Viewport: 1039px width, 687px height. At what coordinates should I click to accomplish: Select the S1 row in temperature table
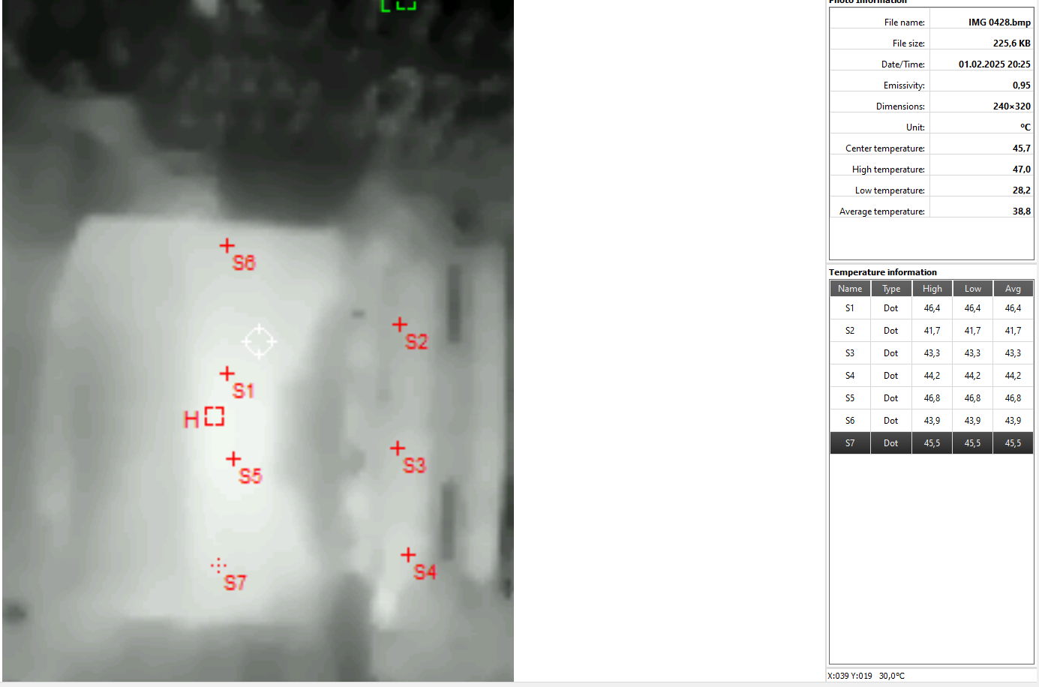932,308
